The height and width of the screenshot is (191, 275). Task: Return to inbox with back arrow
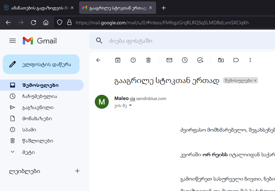(x=98, y=60)
